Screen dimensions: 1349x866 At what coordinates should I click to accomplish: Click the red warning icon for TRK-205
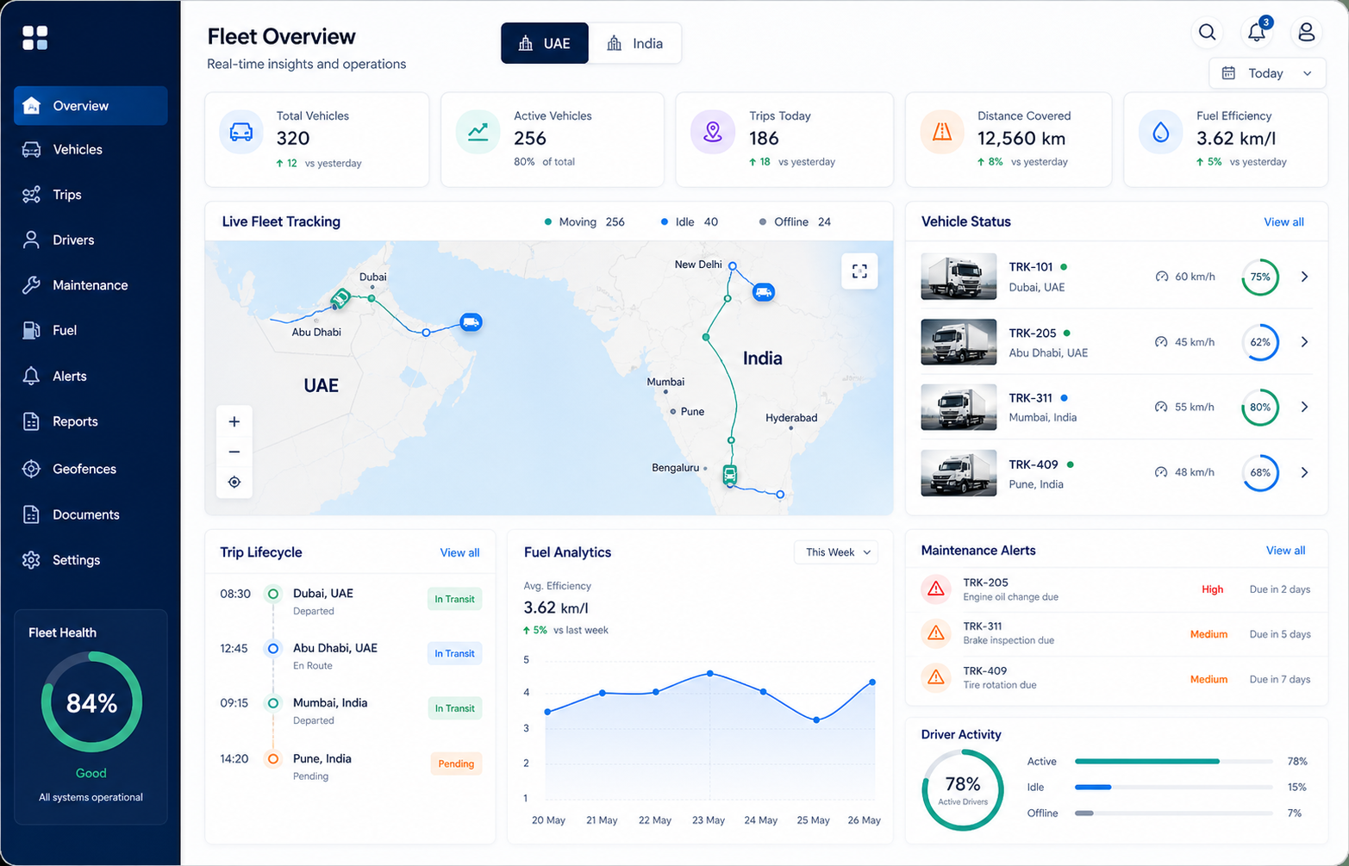click(935, 589)
